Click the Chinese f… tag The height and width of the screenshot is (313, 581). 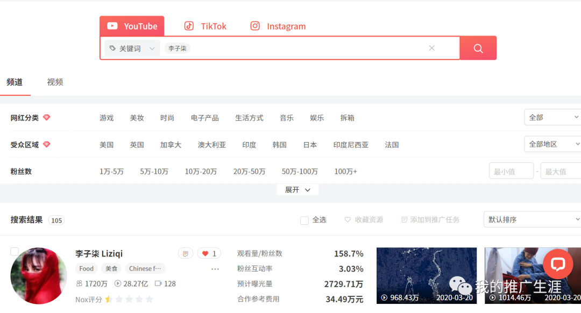(x=145, y=268)
